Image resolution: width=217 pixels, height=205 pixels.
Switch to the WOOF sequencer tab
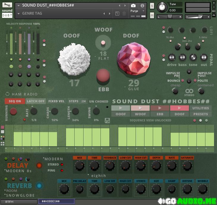140,114
